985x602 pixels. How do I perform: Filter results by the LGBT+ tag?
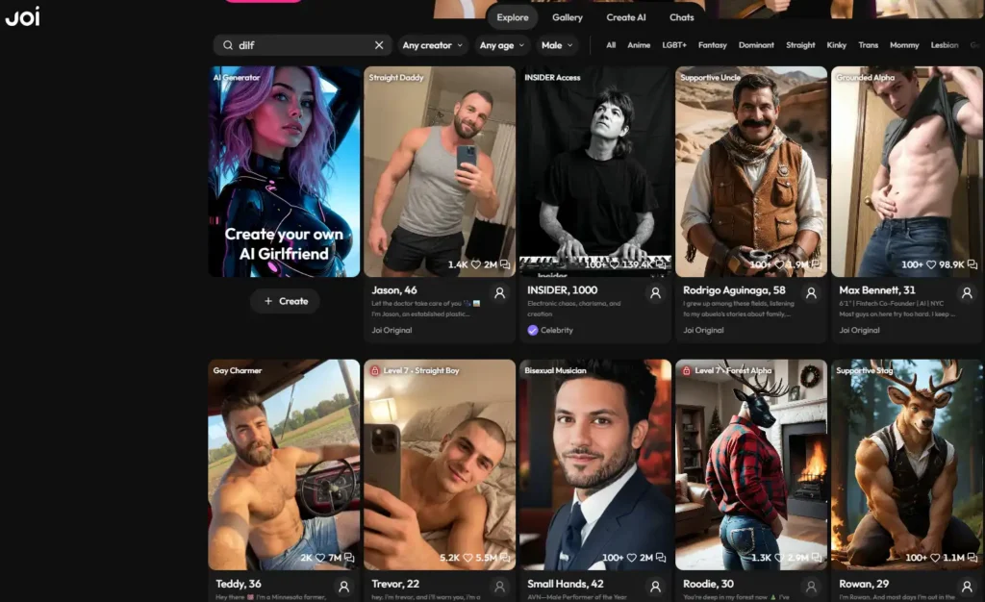(x=674, y=45)
